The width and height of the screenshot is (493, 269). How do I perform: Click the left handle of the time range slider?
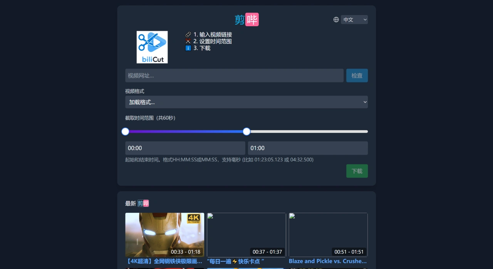tap(125, 131)
